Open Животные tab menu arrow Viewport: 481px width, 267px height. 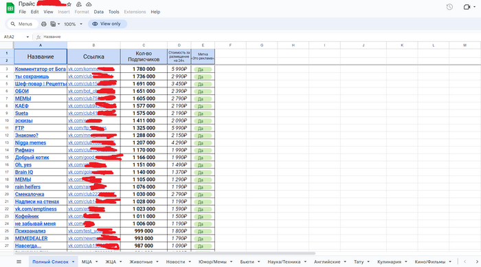(157, 261)
